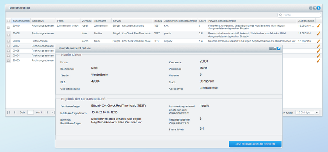
Task: Go to previous page in pagination bar
Action: [x=14, y=112]
